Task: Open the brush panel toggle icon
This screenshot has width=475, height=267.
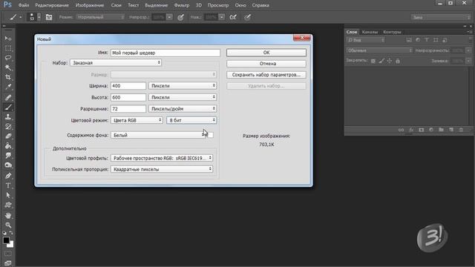Action: (x=49, y=17)
